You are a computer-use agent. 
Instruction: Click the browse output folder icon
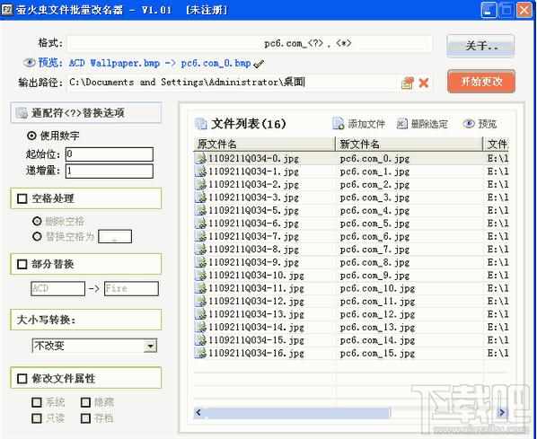(407, 83)
